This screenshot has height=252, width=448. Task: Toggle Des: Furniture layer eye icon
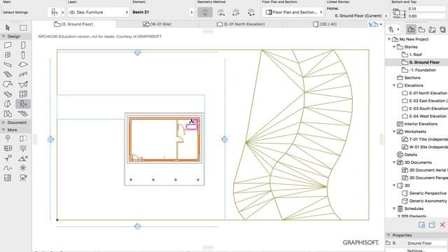tap(72, 13)
